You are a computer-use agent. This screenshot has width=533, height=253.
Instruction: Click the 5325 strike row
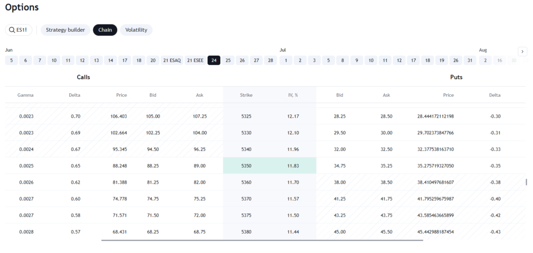(x=265, y=116)
